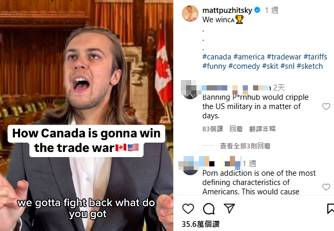Open the #canada hashtag

coord(216,57)
